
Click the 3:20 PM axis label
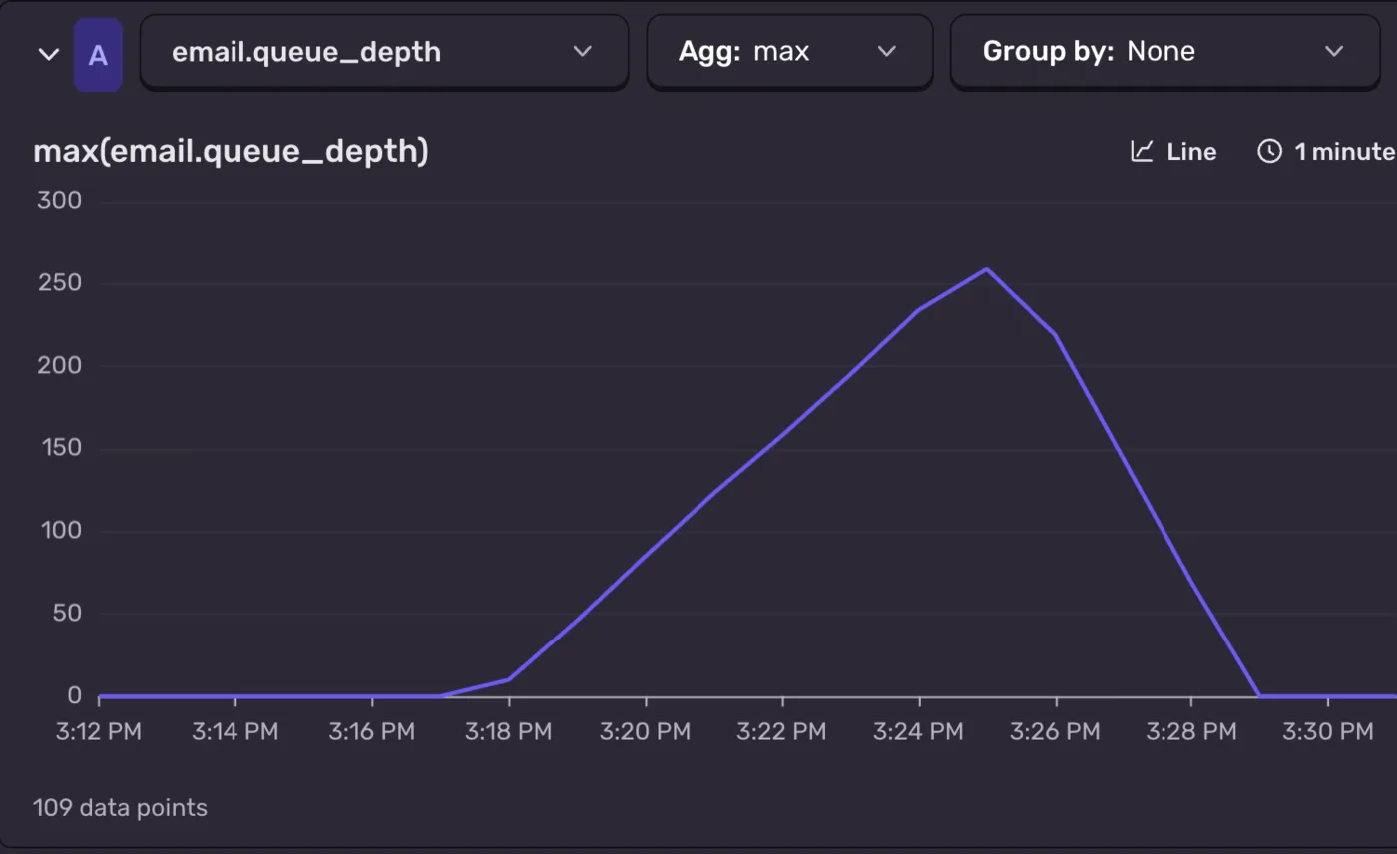click(x=646, y=731)
